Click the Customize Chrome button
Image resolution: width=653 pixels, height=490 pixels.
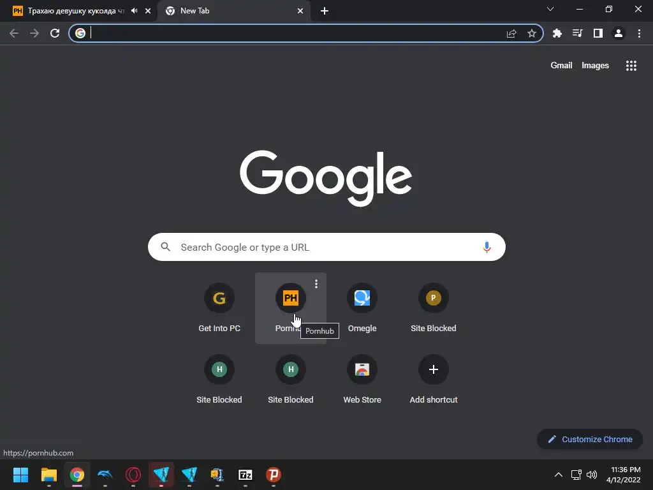coord(590,439)
